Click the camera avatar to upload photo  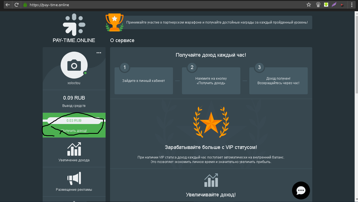[x=74, y=65]
